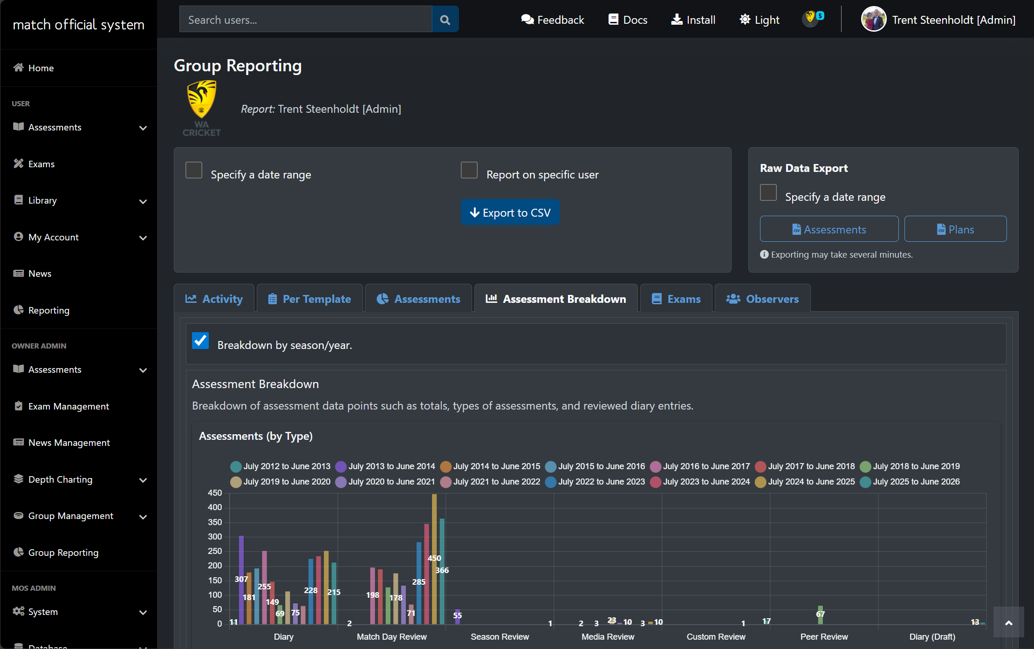Uncheck Breakdown by season/year

(200, 341)
